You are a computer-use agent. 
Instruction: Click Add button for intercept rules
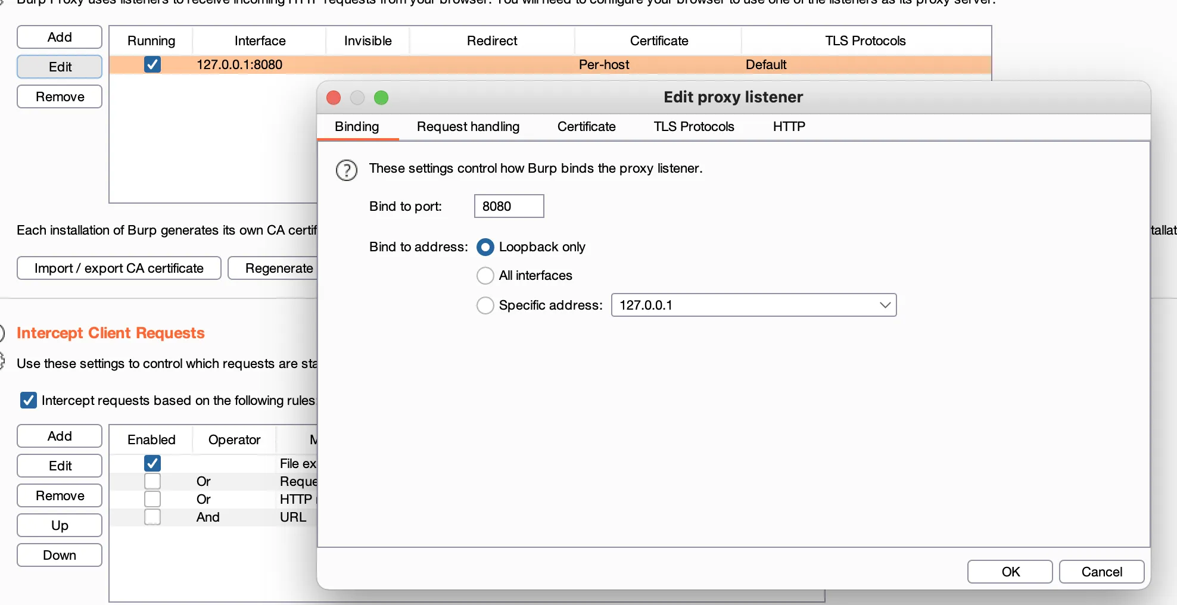(x=60, y=436)
